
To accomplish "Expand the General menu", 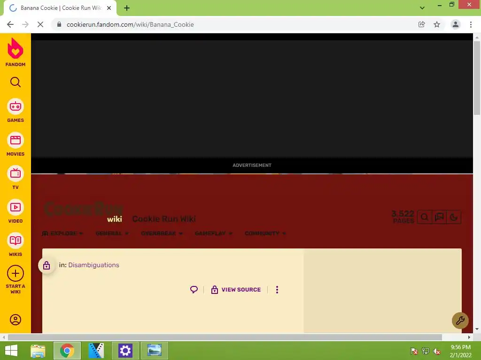I will coord(112,233).
